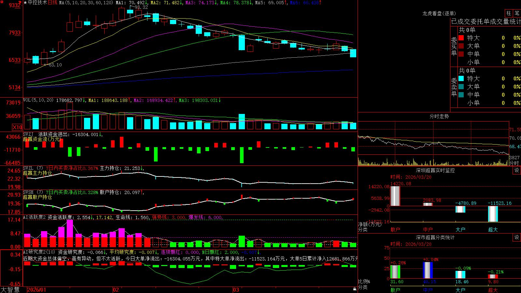Click the red 特大 swatch under 委买单

(x=461, y=38)
